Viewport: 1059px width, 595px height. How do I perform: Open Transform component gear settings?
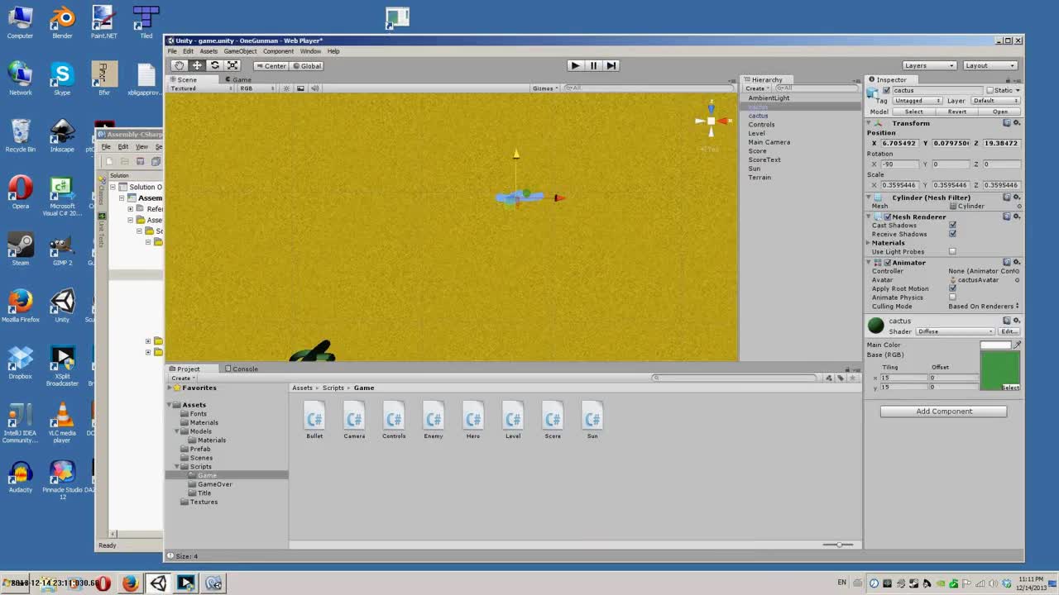point(1017,123)
